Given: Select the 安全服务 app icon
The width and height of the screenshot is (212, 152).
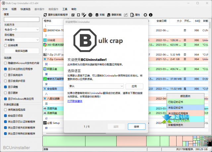Looking at the screenshot, I should [45, 89].
